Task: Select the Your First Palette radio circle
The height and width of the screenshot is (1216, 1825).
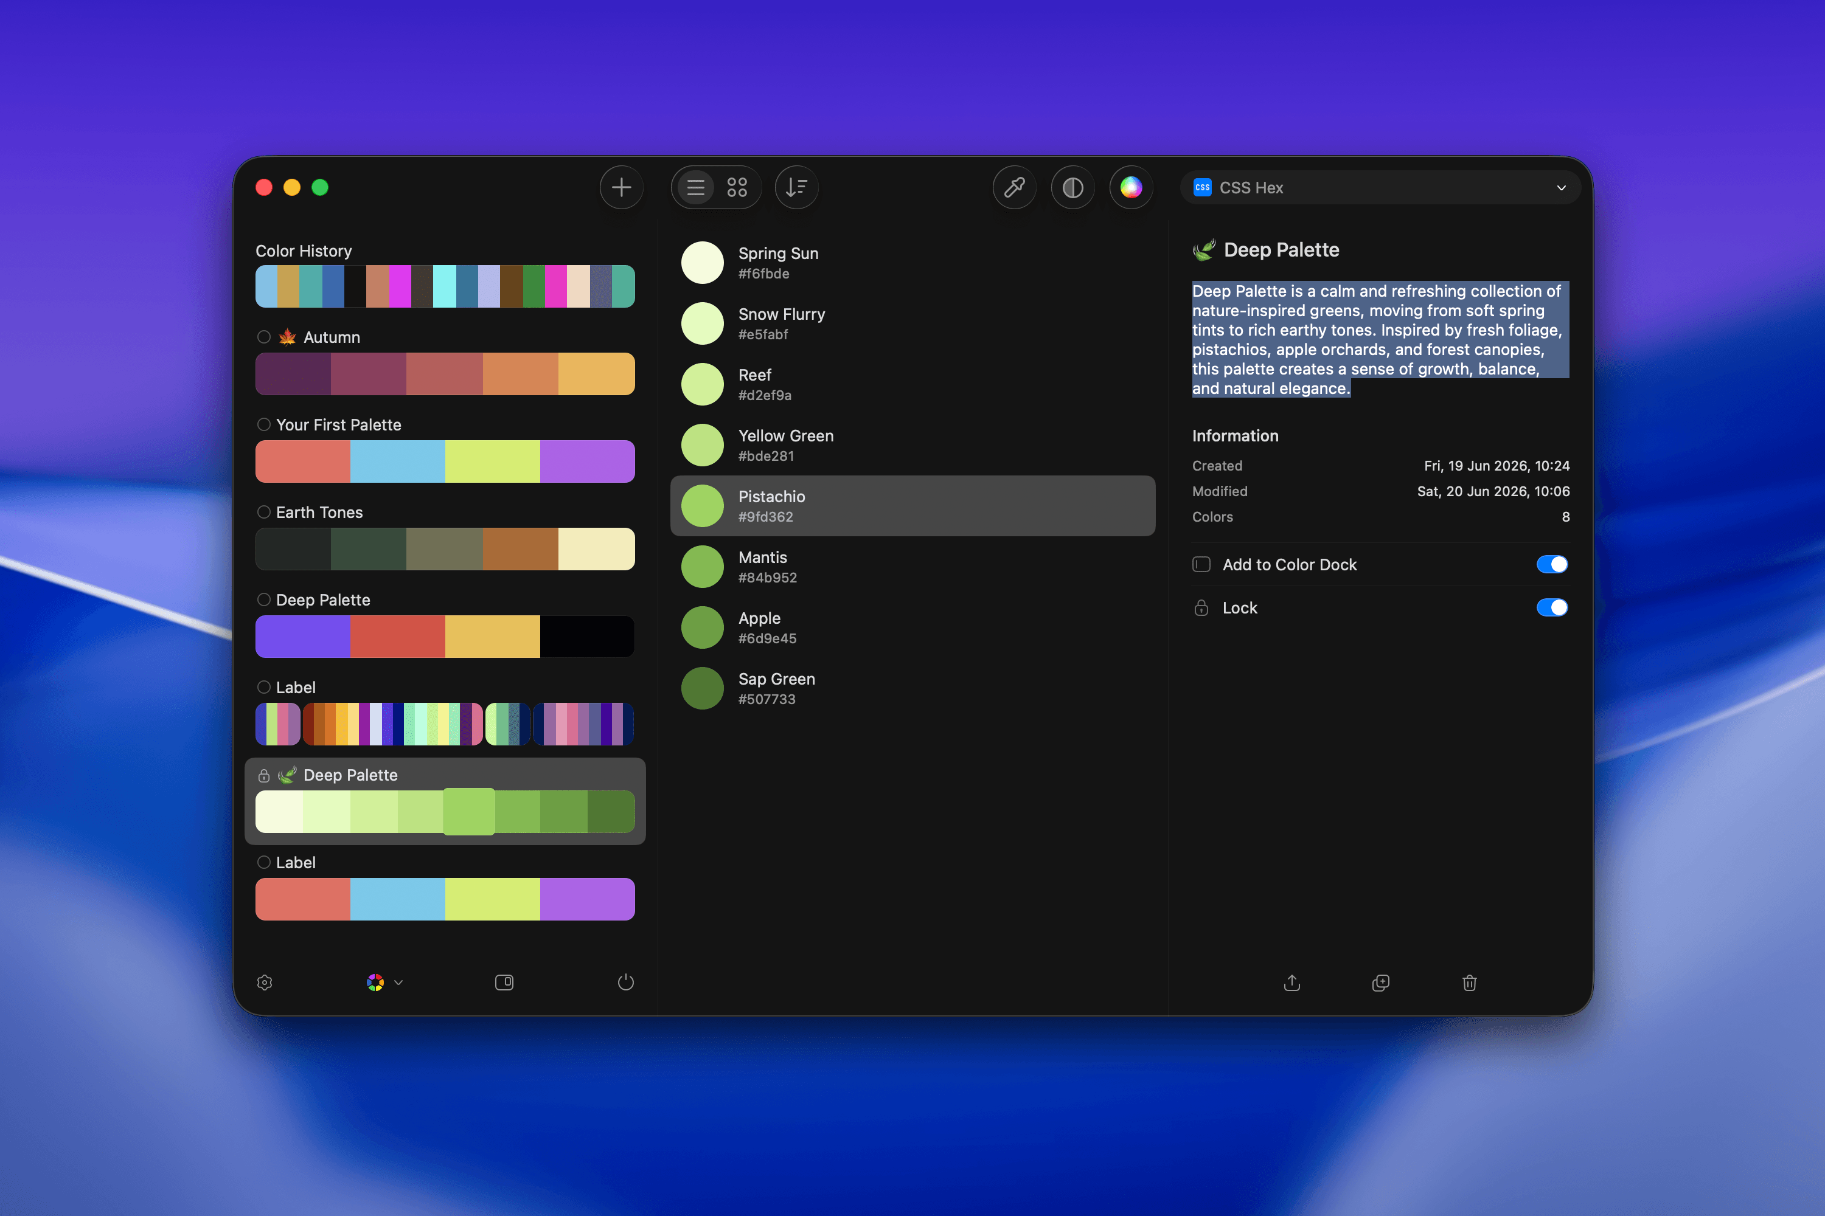Action: 264,424
